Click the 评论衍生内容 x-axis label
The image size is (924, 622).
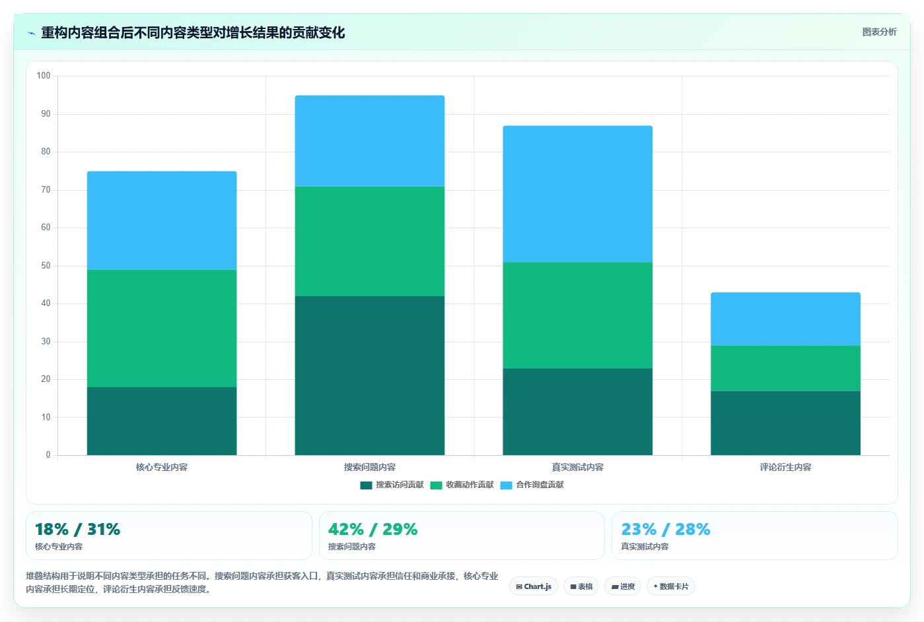(785, 467)
